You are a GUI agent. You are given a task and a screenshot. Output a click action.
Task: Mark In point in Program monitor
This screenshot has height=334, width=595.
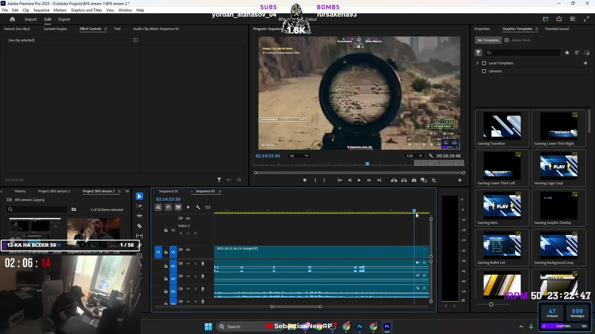coord(315,180)
